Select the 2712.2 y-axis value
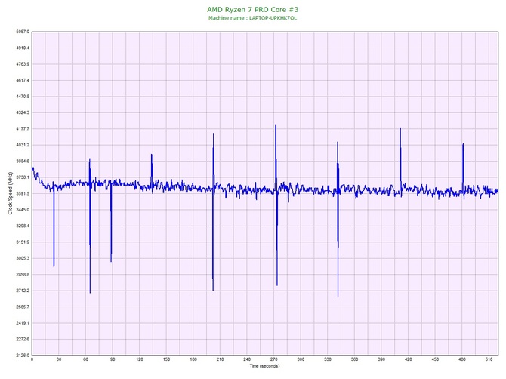Image resolution: width=506 pixels, height=379 pixels. pos(23,291)
